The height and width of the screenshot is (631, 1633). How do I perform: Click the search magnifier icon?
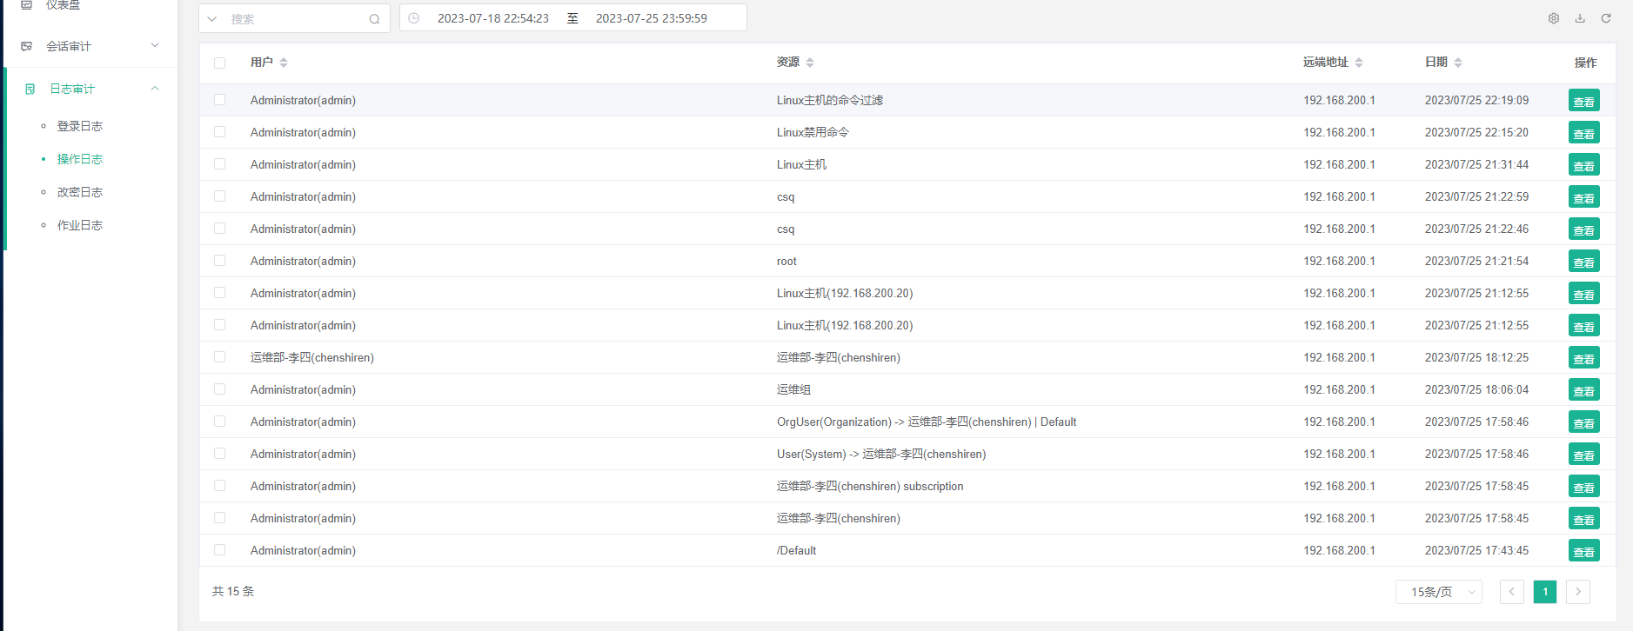click(x=374, y=19)
